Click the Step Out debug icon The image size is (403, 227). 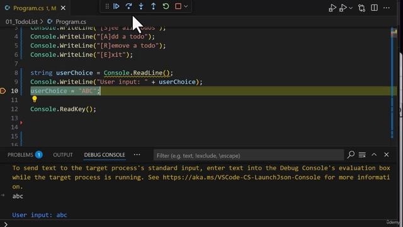(154, 6)
